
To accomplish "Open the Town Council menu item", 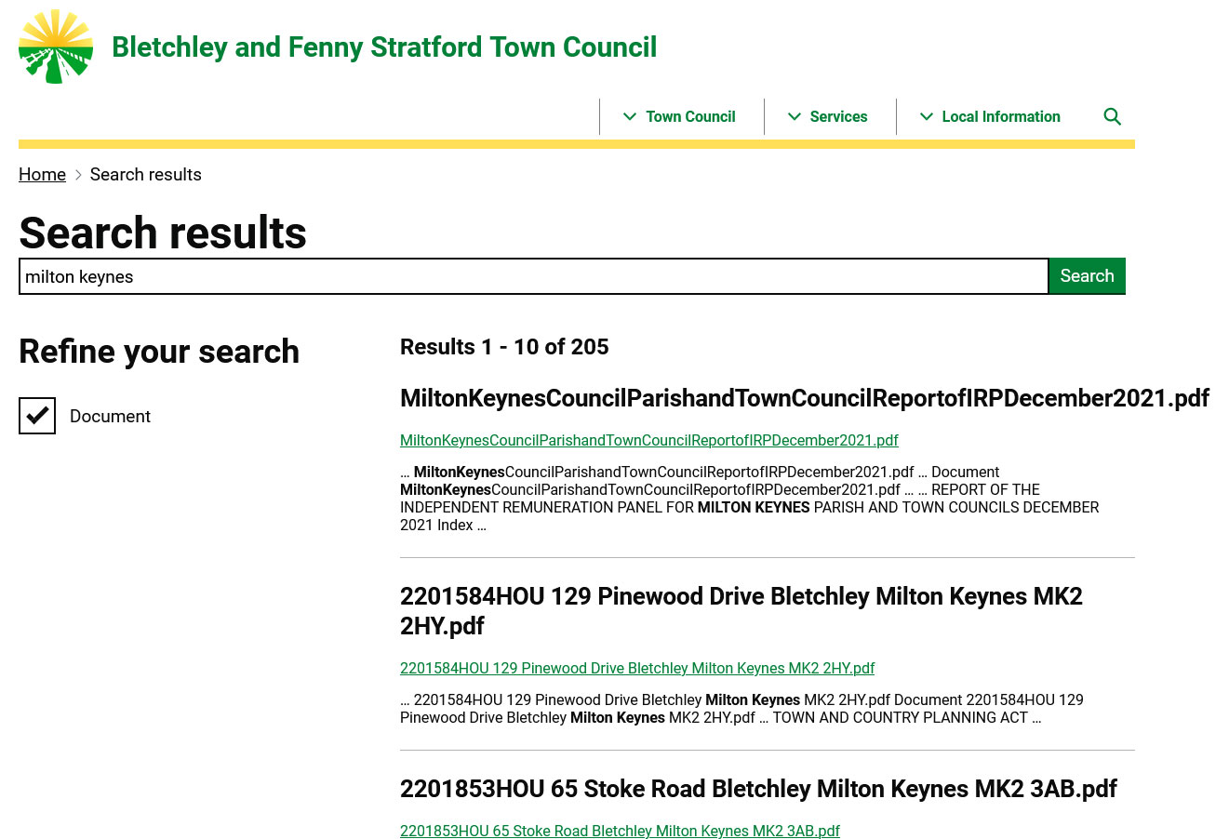I will [x=690, y=116].
